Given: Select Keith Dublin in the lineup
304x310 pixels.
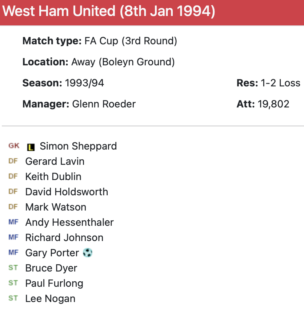Looking at the screenshot, I should 53,177.
